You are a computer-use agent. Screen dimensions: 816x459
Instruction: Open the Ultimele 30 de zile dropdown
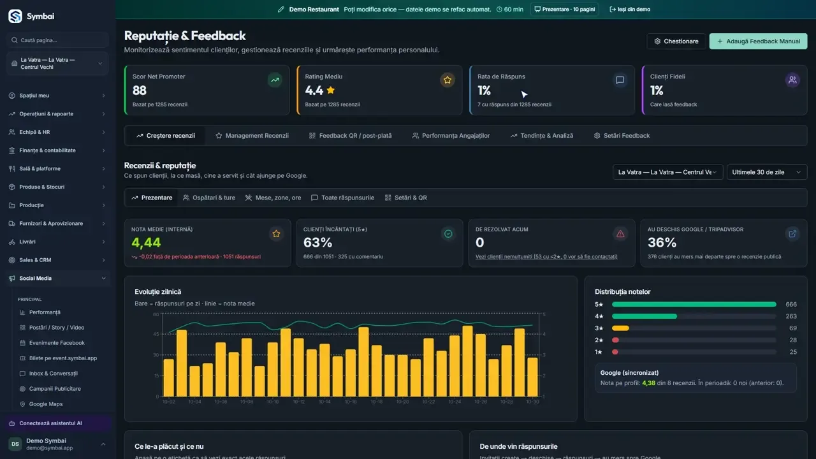click(x=767, y=172)
